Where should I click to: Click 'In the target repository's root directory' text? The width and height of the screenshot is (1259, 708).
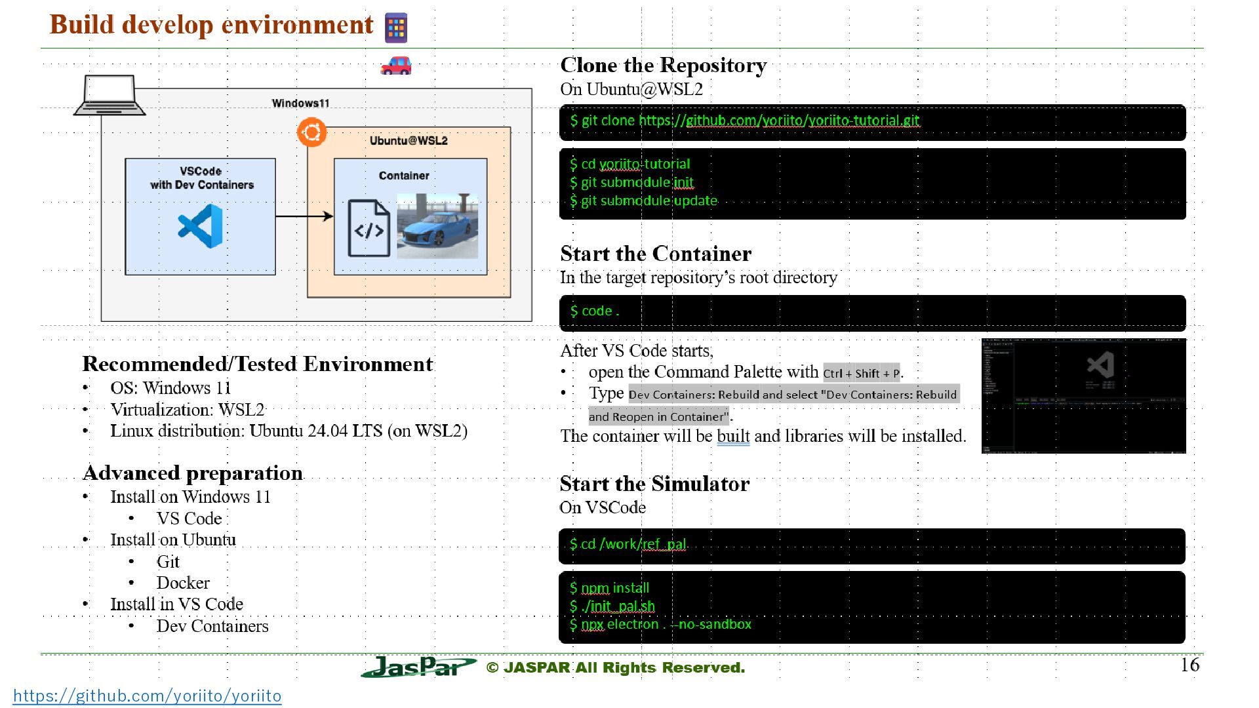tap(698, 277)
